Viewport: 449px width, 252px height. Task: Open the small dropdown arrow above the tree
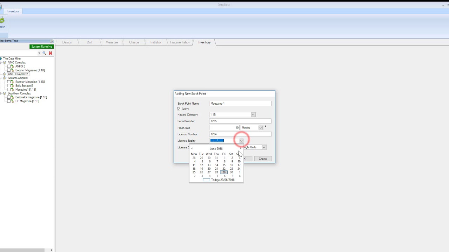39,53
